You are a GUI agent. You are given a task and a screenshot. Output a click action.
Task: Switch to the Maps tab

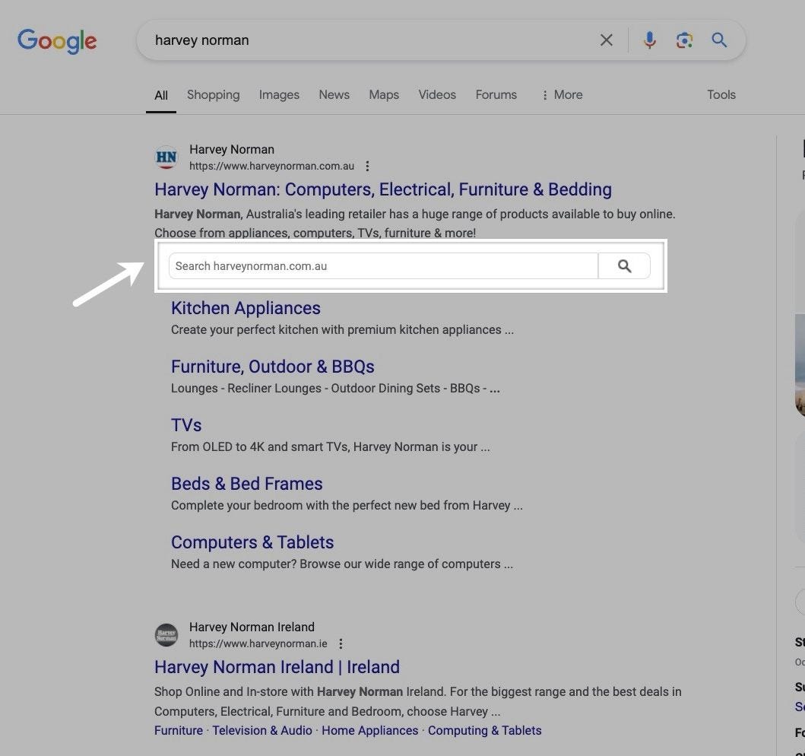[x=384, y=95]
